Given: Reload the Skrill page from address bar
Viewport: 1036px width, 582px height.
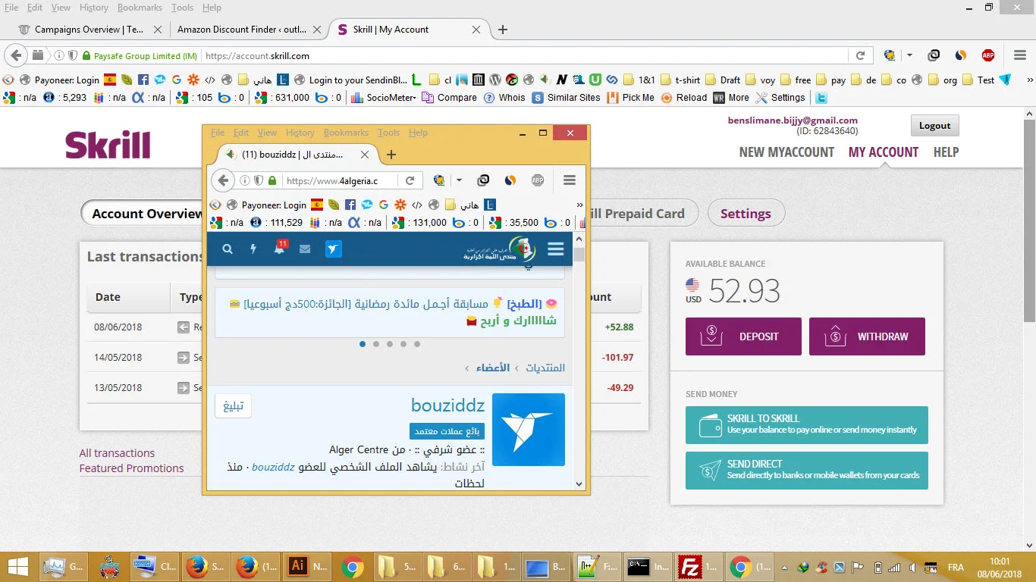Looking at the screenshot, I should (x=860, y=55).
